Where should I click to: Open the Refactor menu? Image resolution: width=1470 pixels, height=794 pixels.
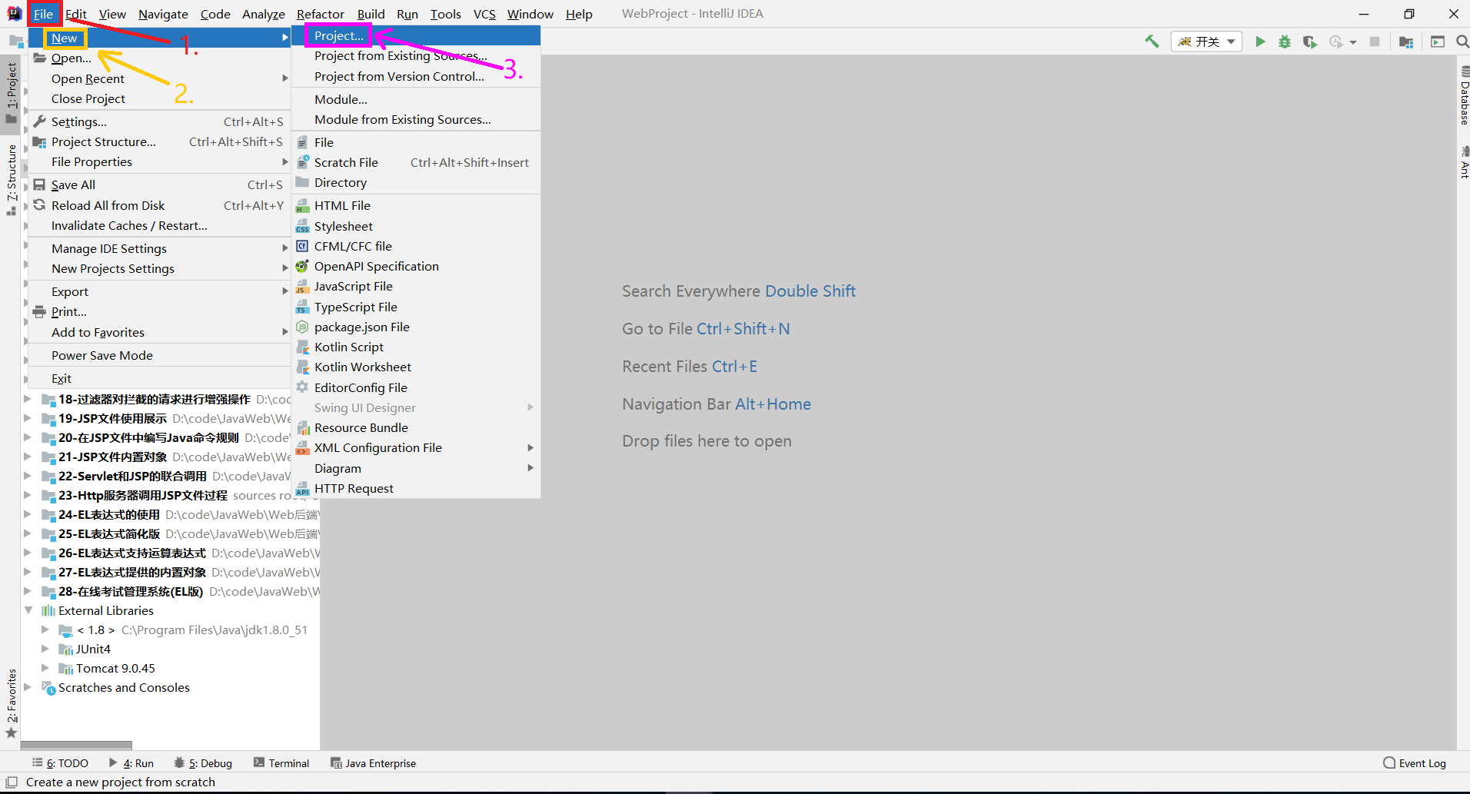[320, 14]
